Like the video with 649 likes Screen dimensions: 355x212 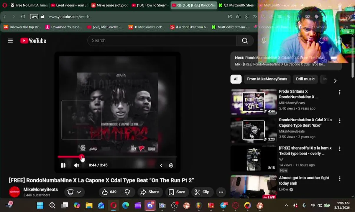[109, 192]
